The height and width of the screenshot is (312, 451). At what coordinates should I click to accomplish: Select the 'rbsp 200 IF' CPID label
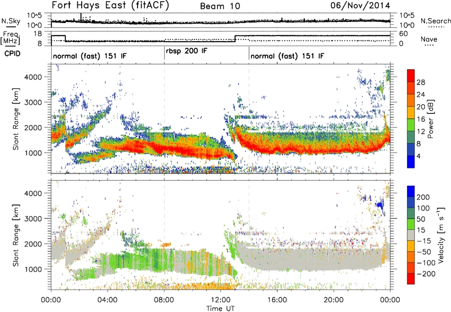[x=187, y=51]
